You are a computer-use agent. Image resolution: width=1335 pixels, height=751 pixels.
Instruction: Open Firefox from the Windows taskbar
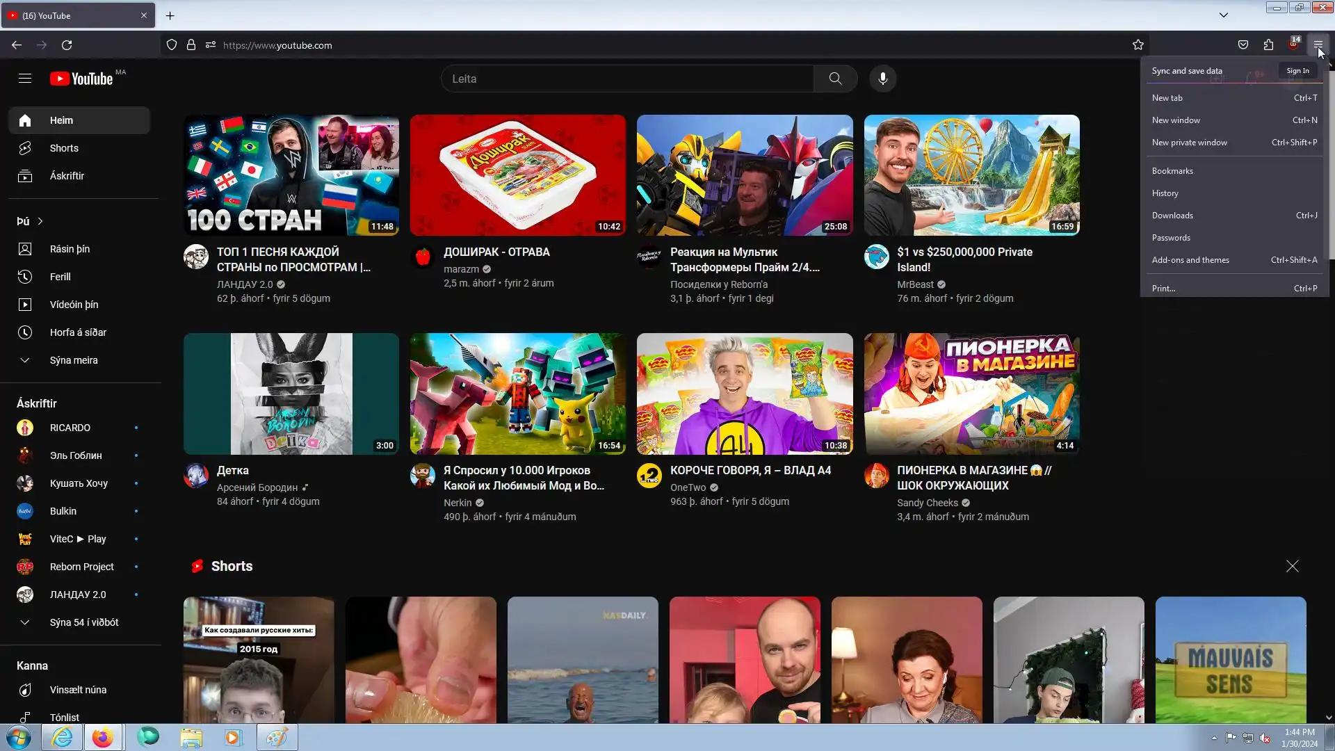(x=103, y=737)
